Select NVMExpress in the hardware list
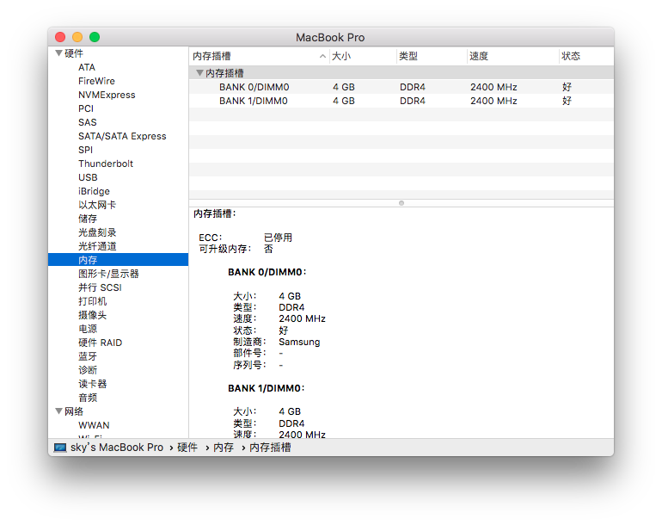This screenshot has height=525, width=662. [107, 95]
